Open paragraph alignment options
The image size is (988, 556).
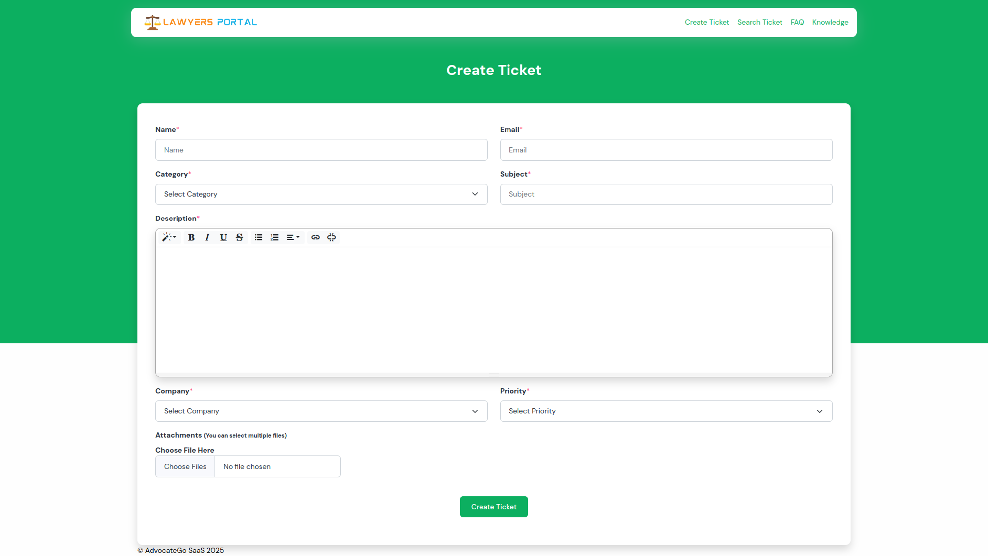293,237
